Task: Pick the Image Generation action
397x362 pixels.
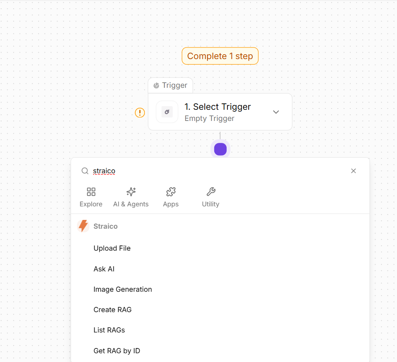Action: [122, 289]
